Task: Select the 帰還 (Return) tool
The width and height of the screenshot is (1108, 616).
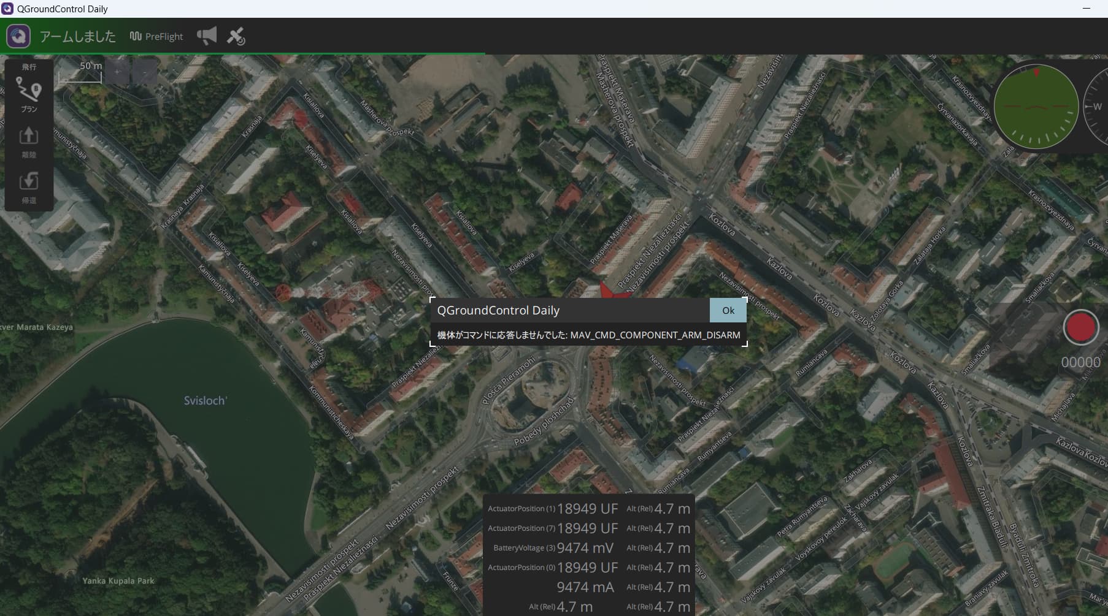Action: [29, 188]
